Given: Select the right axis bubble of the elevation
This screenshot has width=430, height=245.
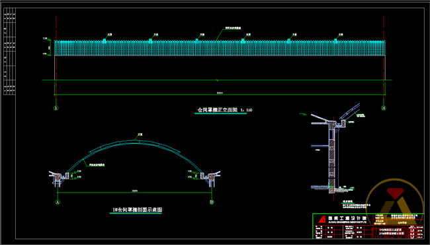Looking at the screenshot, I should [384, 108].
